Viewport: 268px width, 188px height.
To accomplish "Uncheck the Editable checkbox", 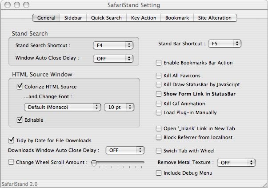I will point(20,120).
